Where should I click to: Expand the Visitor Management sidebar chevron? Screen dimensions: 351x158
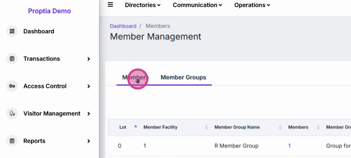(88, 114)
